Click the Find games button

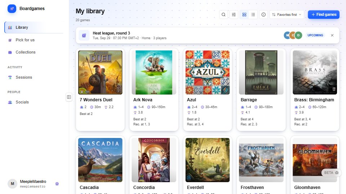[324, 14]
